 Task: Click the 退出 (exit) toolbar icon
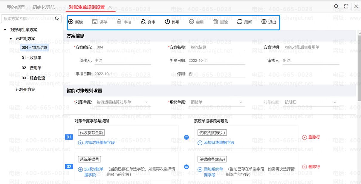pyautogui.click(x=264, y=22)
